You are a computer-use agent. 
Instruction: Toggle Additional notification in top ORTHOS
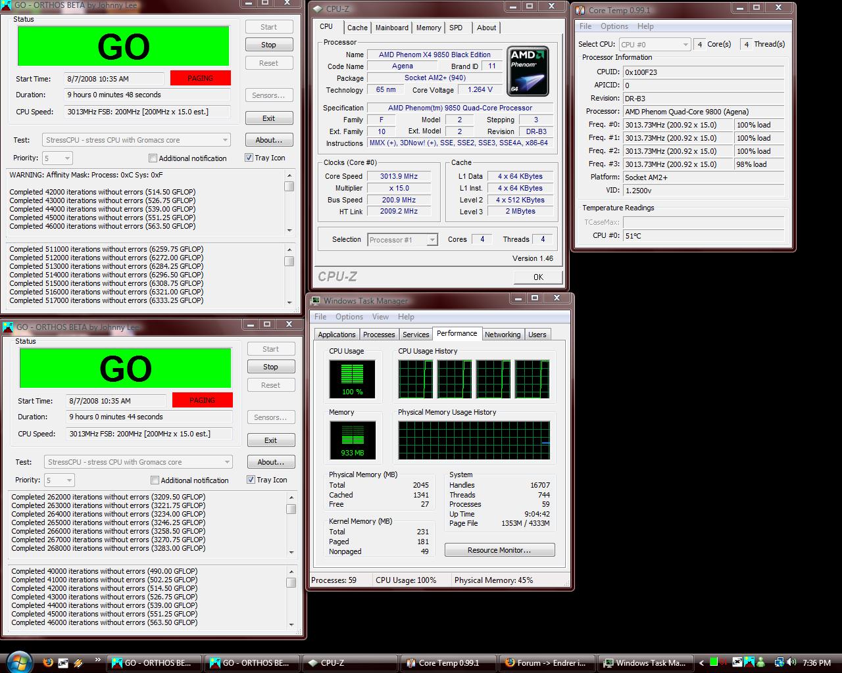pyautogui.click(x=153, y=158)
